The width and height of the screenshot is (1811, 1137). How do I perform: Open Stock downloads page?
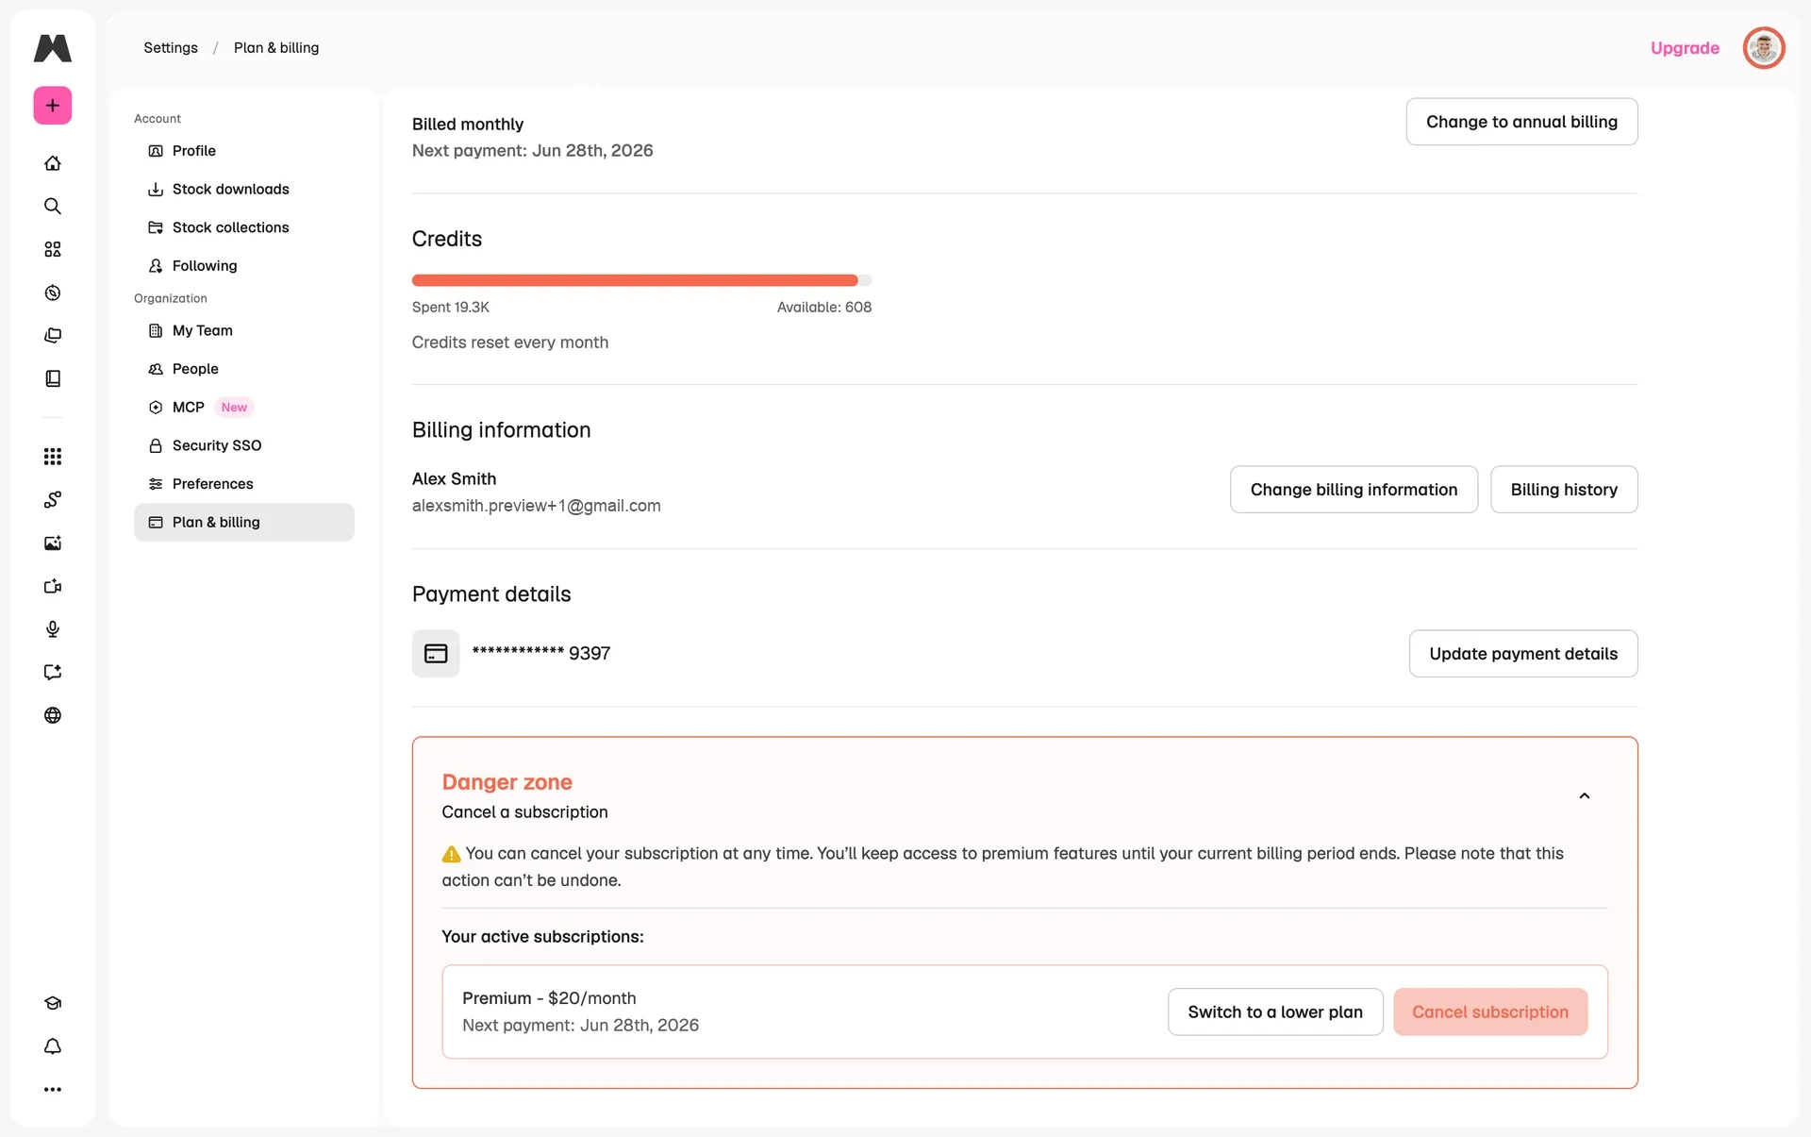point(243,189)
